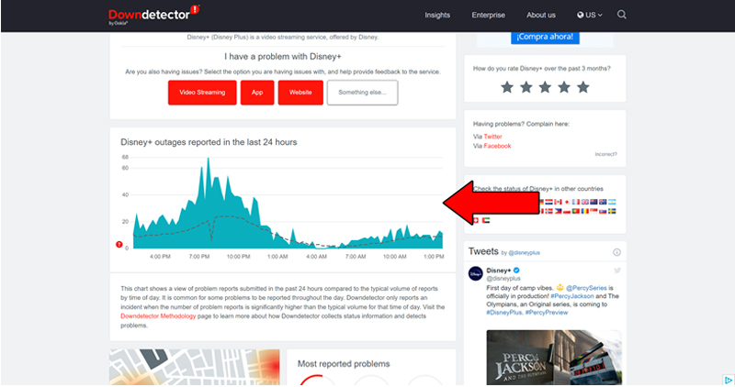735x387 pixels.
Task: Select the Philippines flag
Action: [558, 211]
